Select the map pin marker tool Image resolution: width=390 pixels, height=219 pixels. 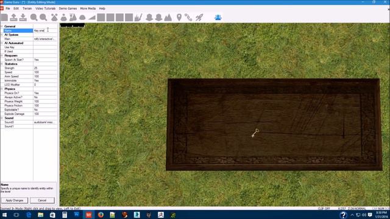(x=179, y=18)
